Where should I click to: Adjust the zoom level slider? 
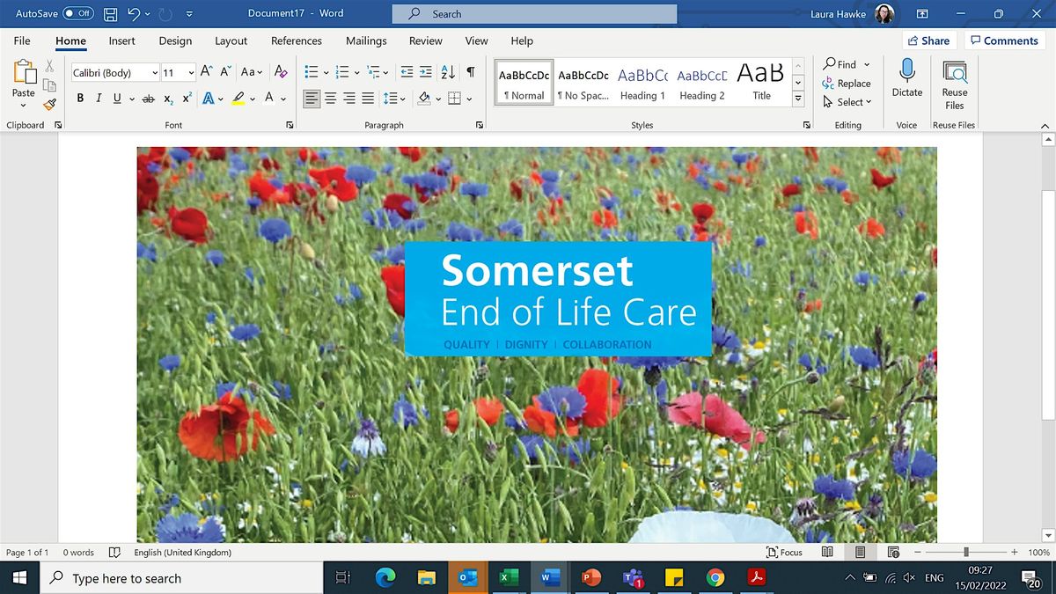966,552
